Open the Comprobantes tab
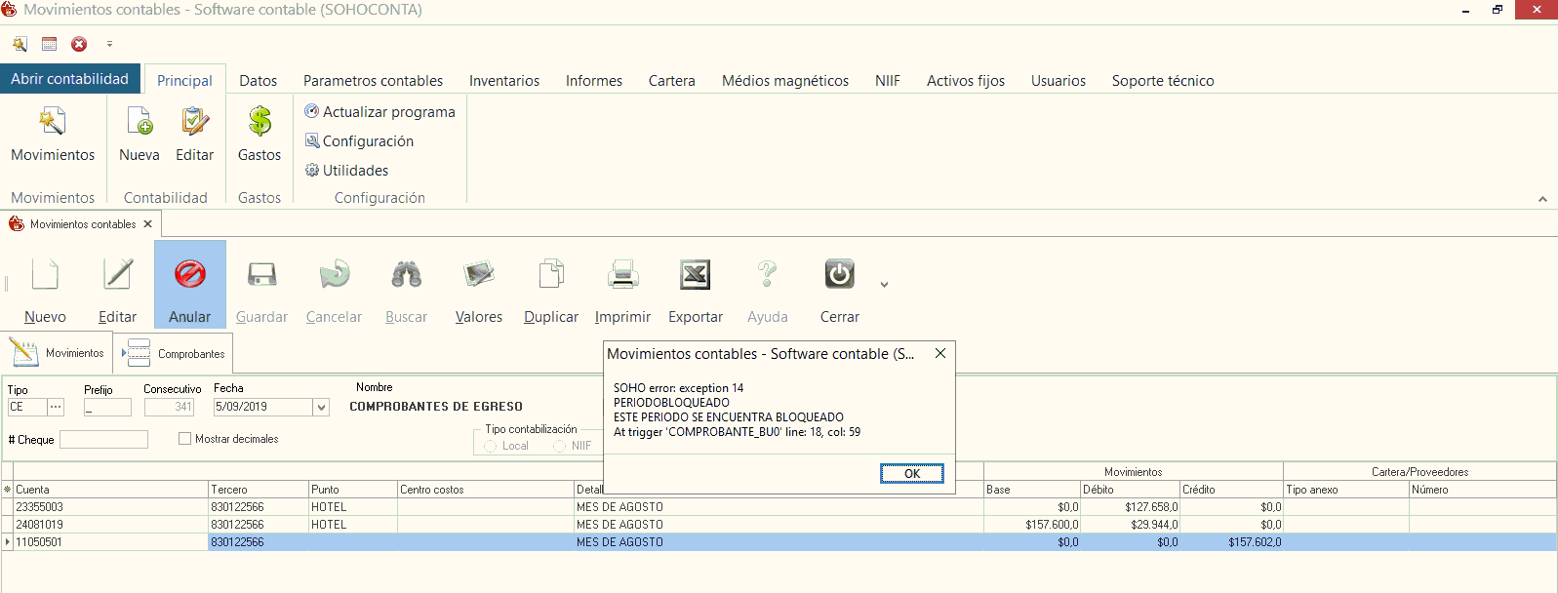This screenshot has width=1558, height=593. point(175,354)
